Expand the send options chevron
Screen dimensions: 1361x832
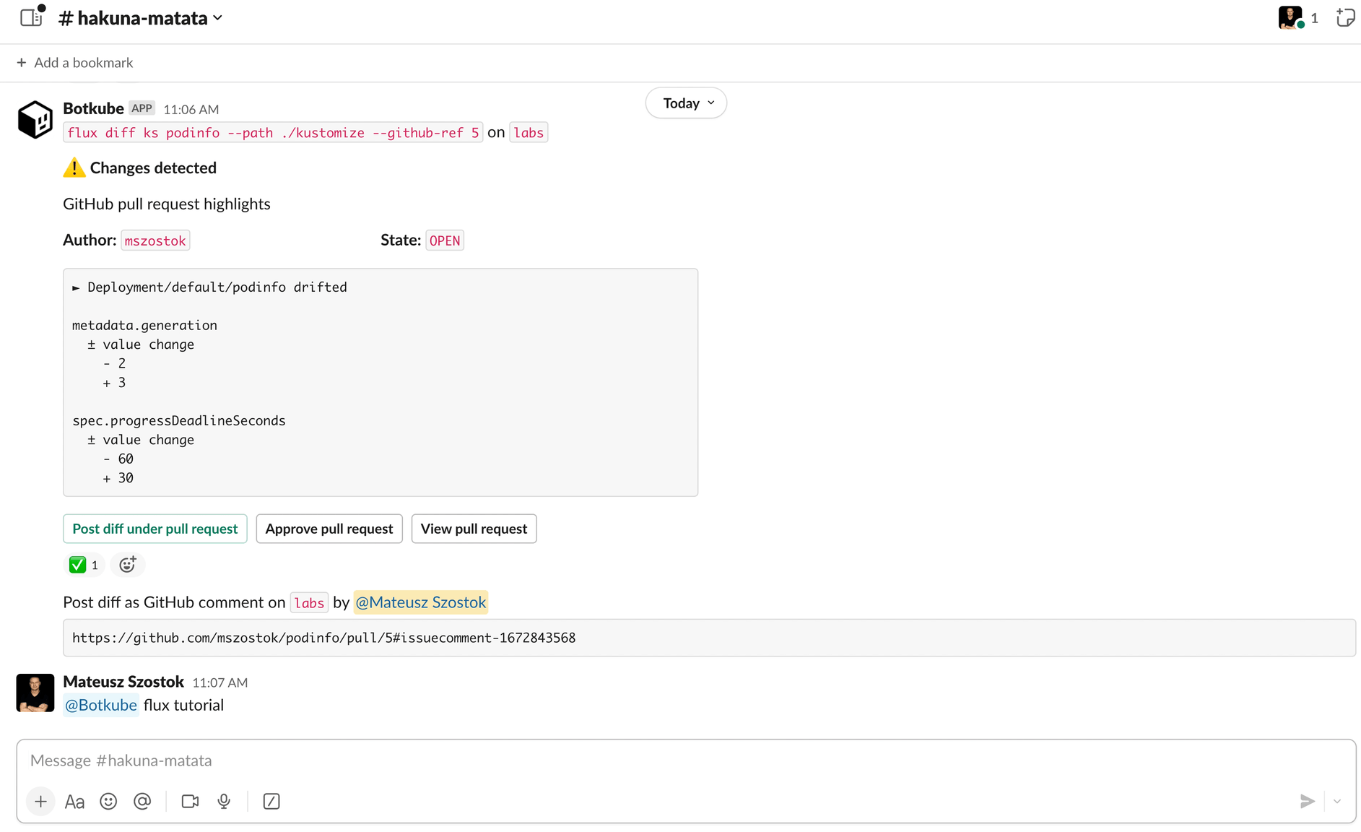tap(1337, 801)
